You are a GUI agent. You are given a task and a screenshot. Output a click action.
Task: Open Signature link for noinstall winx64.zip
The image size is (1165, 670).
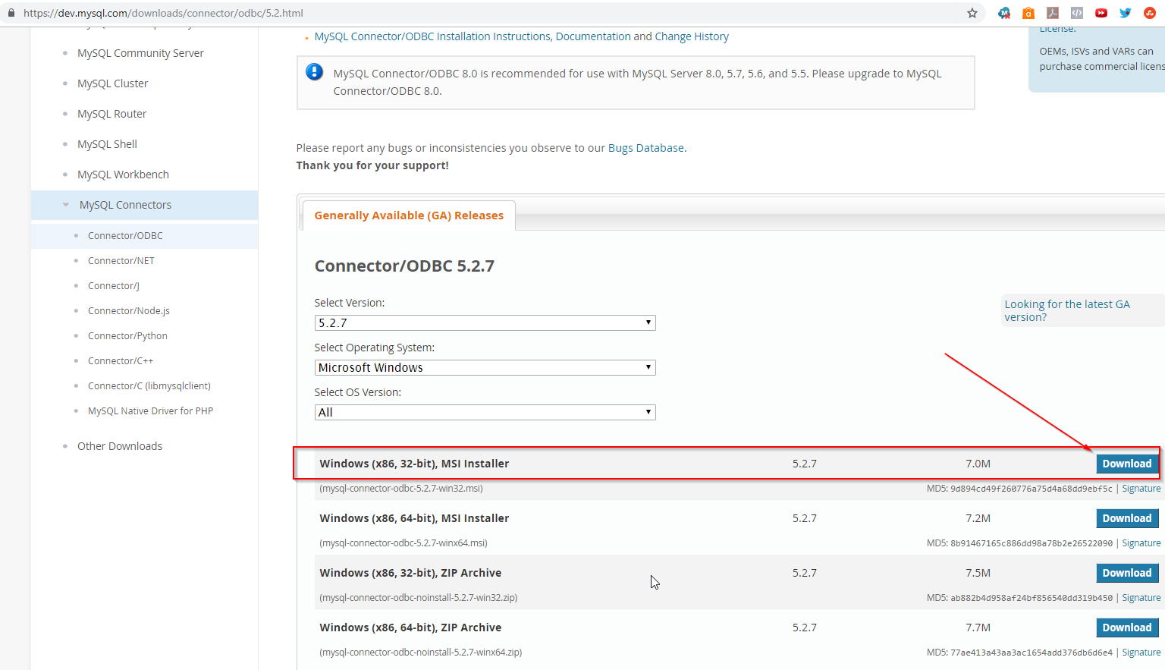pyautogui.click(x=1141, y=653)
